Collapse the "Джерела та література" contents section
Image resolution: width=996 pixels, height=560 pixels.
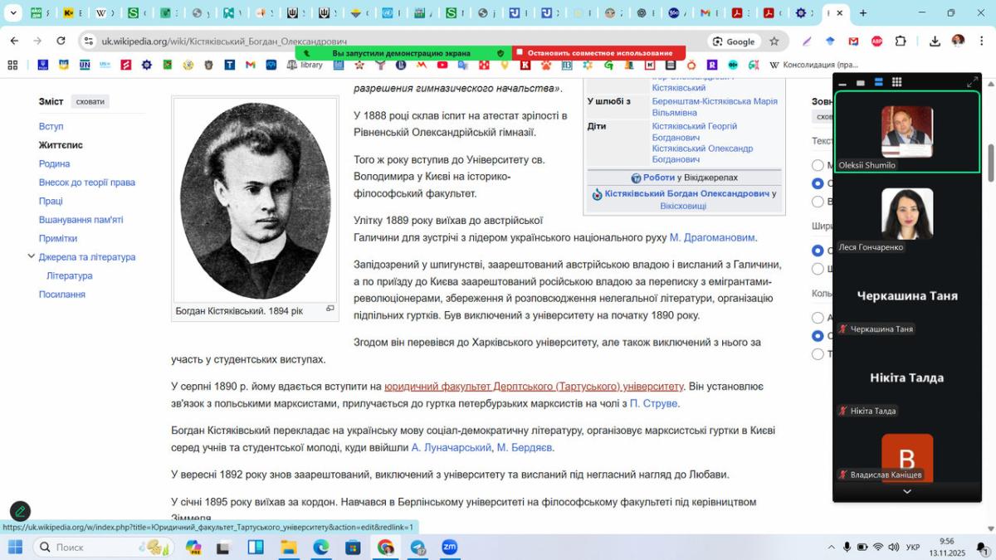[31, 257]
